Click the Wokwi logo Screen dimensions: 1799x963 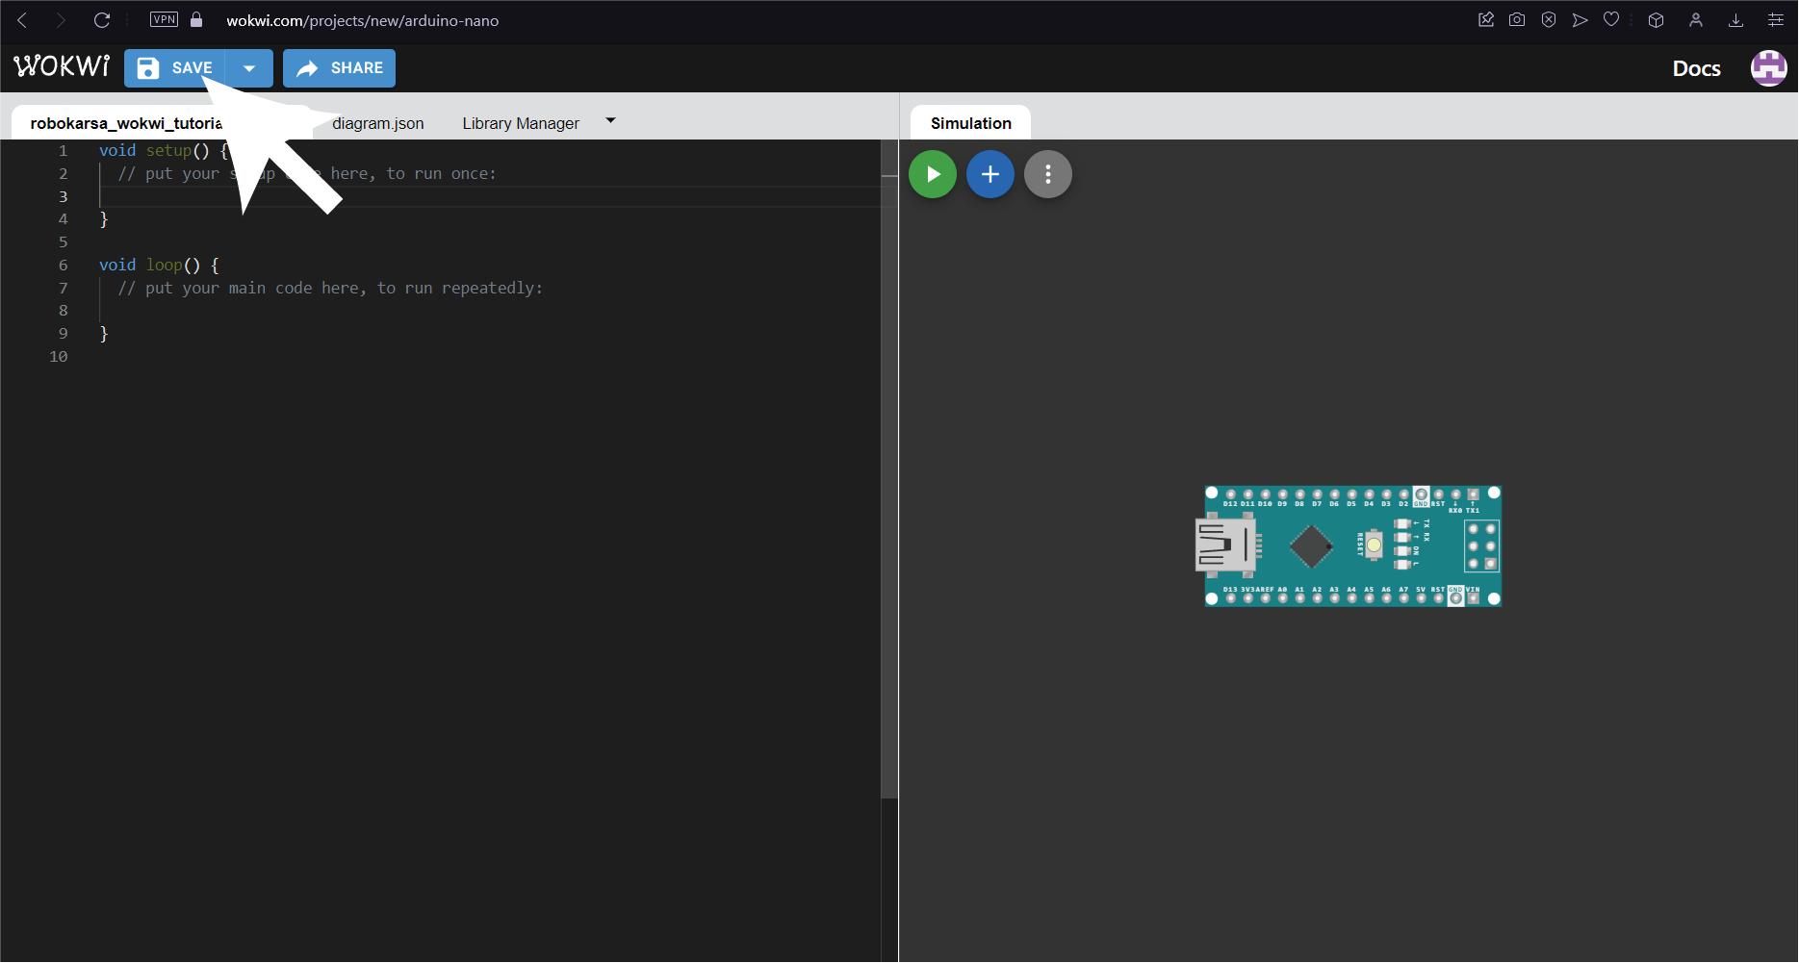(62, 66)
